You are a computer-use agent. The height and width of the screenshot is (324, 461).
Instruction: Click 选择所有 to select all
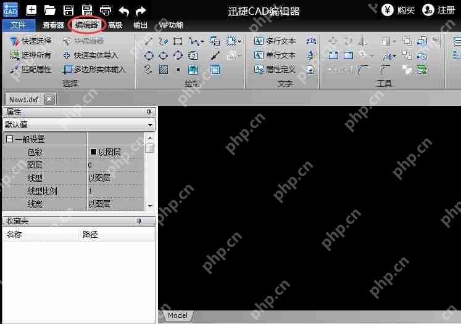pos(30,55)
